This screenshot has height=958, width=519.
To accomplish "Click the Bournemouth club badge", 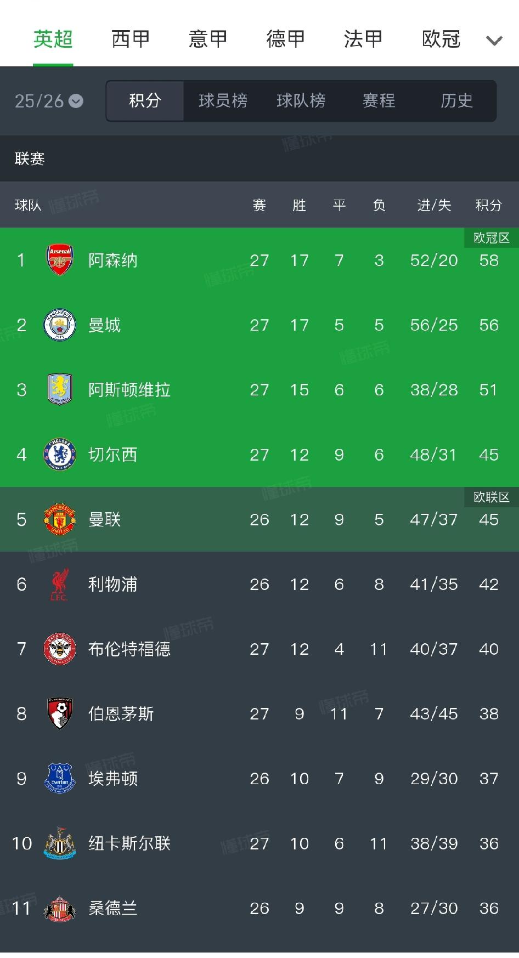I will tap(60, 713).
